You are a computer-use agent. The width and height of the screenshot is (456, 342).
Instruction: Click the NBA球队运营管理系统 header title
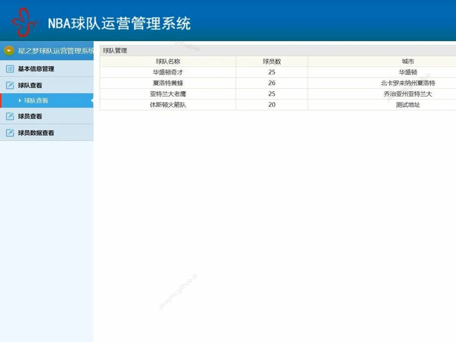click(119, 23)
